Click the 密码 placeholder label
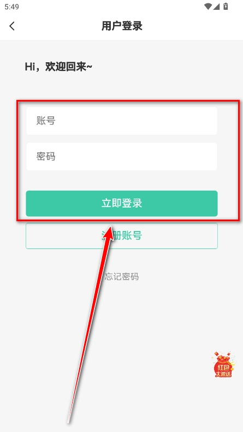Screen dimensions: 243x432 46,156
